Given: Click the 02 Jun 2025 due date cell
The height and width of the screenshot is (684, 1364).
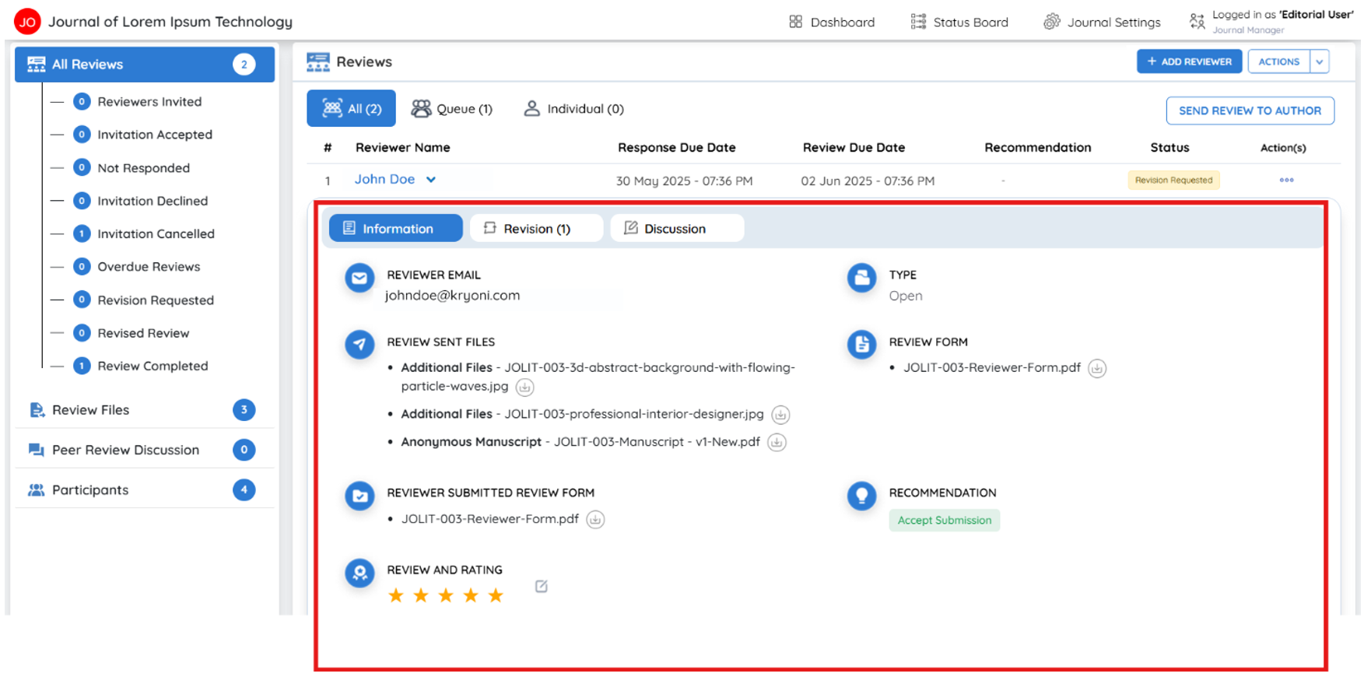Looking at the screenshot, I should pyautogui.click(x=868, y=181).
